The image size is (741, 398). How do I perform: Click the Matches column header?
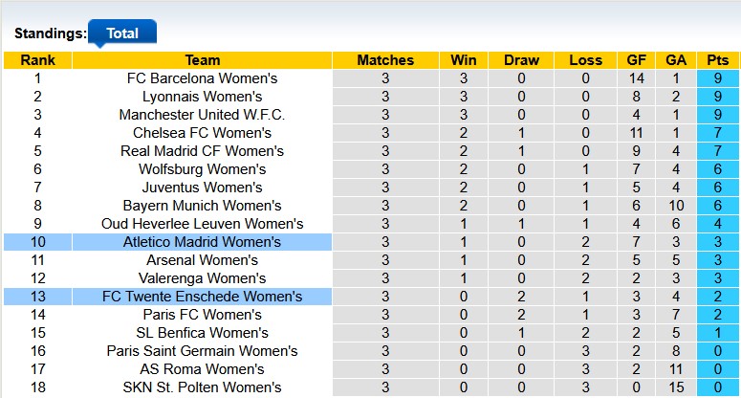384,60
